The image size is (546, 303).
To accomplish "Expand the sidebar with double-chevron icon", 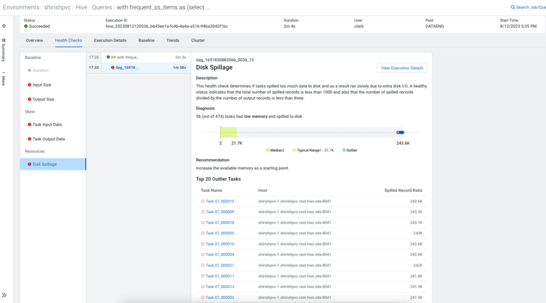I will [4, 295].
